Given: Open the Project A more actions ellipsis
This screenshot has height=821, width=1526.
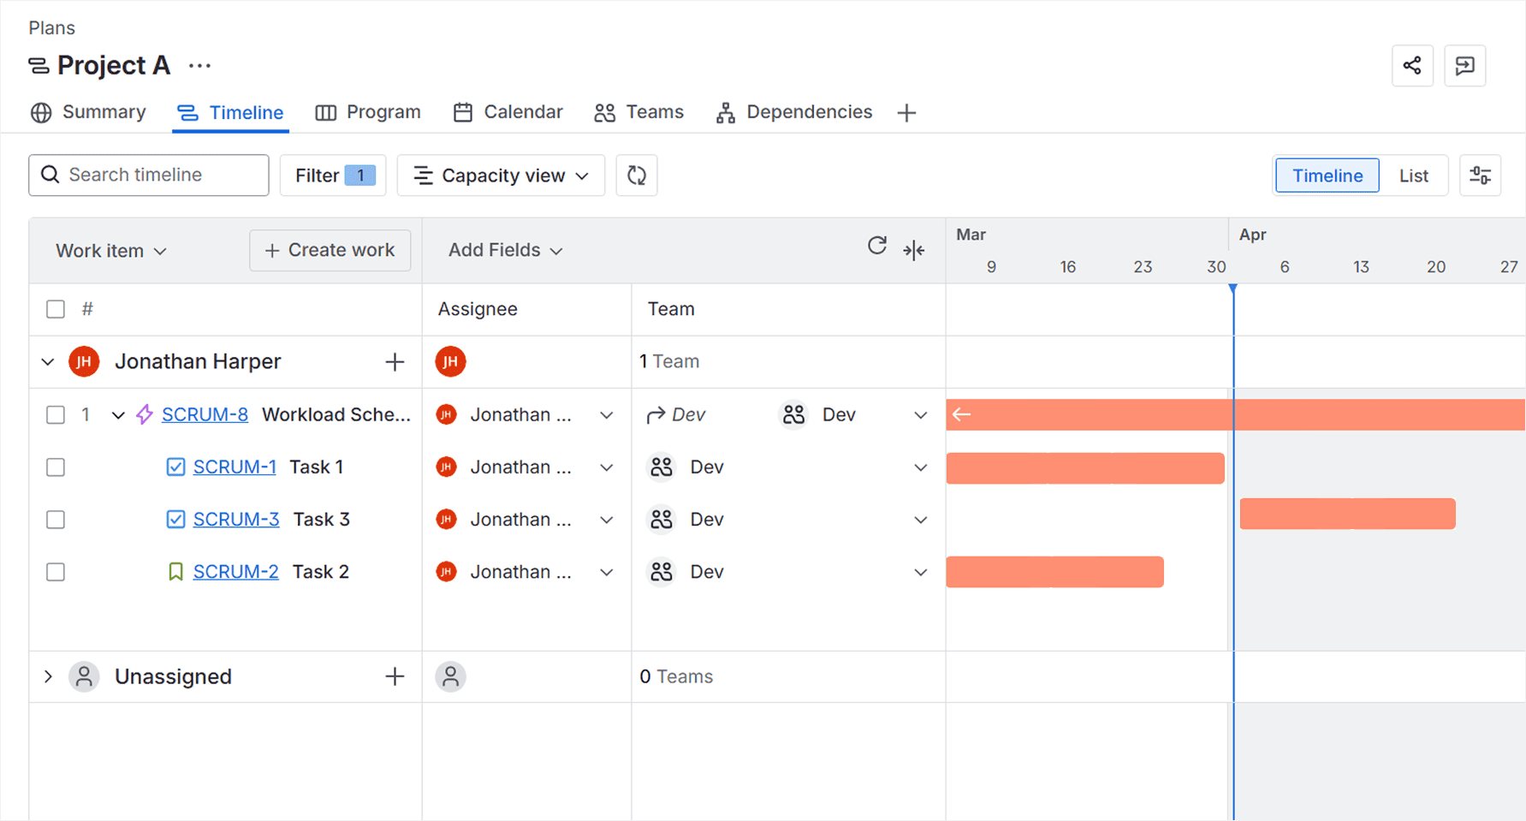Looking at the screenshot, I should click(x=199, y=66).
